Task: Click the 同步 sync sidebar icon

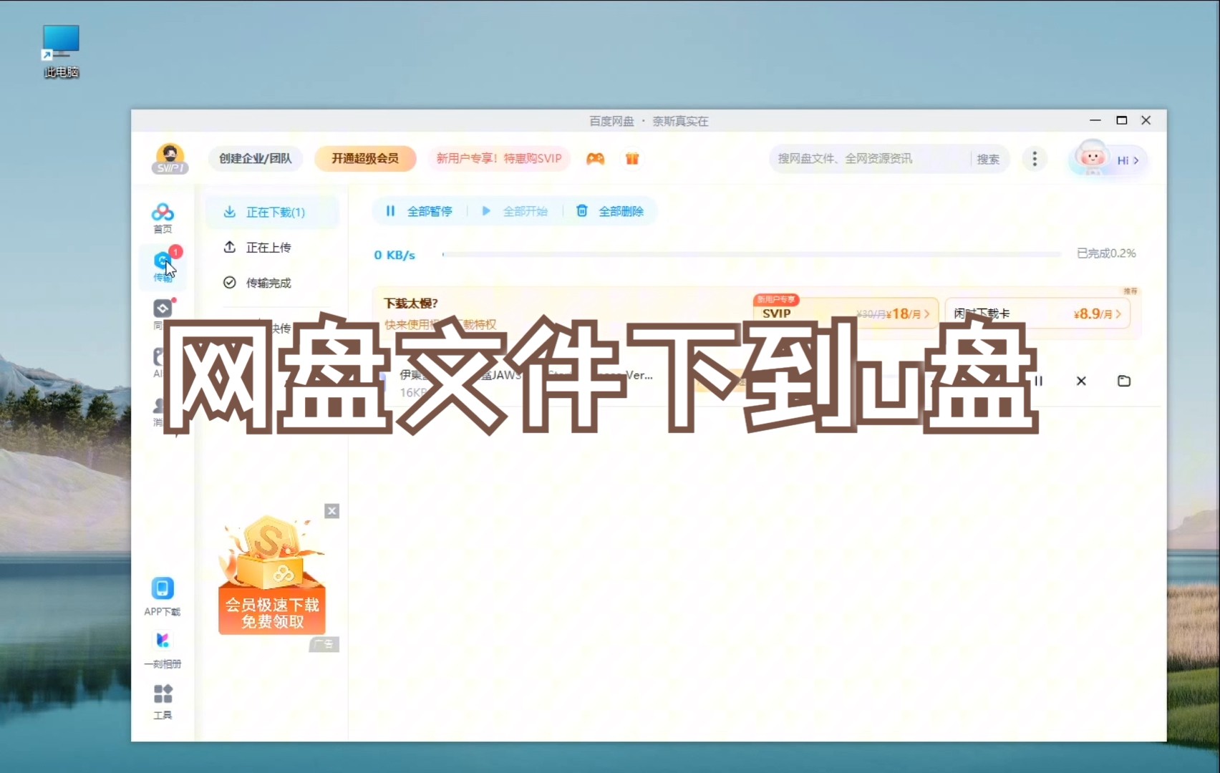Action: point(163,313)
